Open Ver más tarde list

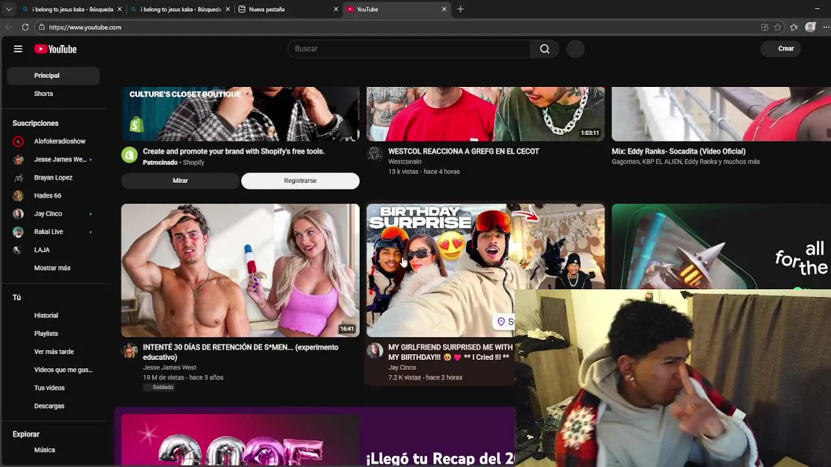pos(53,352)
